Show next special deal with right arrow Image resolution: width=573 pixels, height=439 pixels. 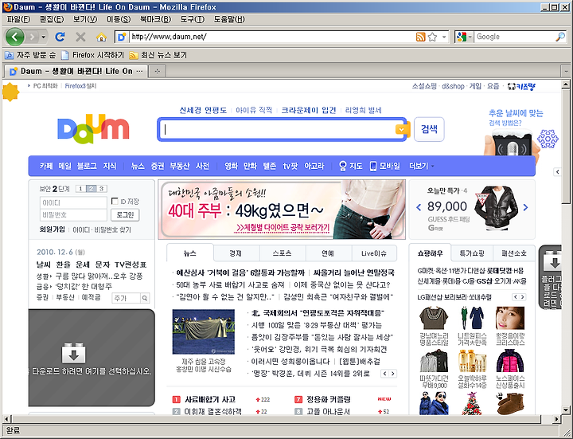[525, 207]
